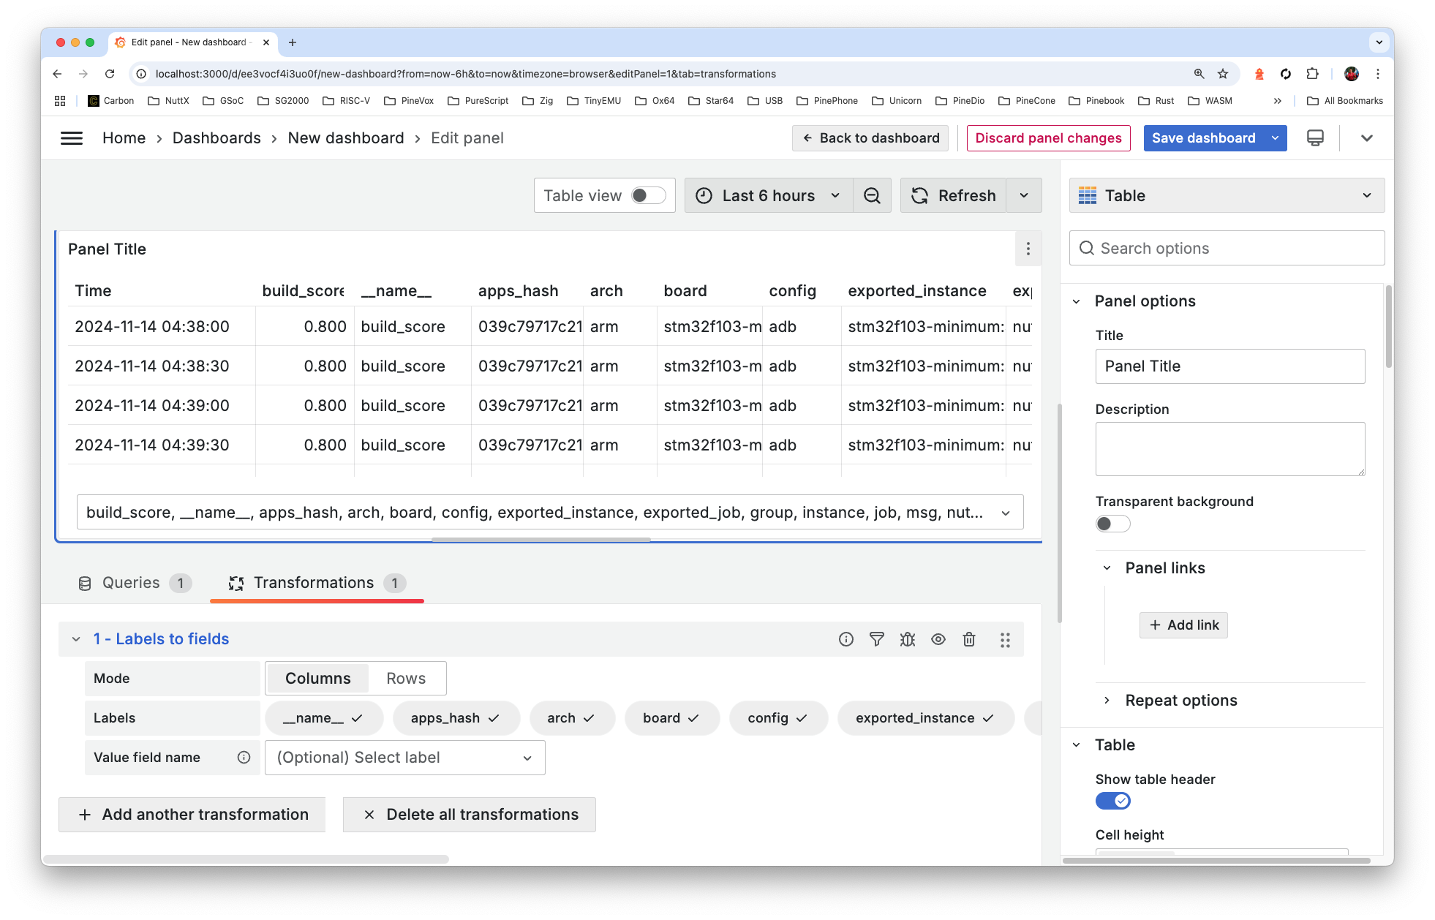Image resolution: width=1435 pixels, height=920 pixels.
Task: Click the debug bug icon on transformation
Action: point(908,640)
